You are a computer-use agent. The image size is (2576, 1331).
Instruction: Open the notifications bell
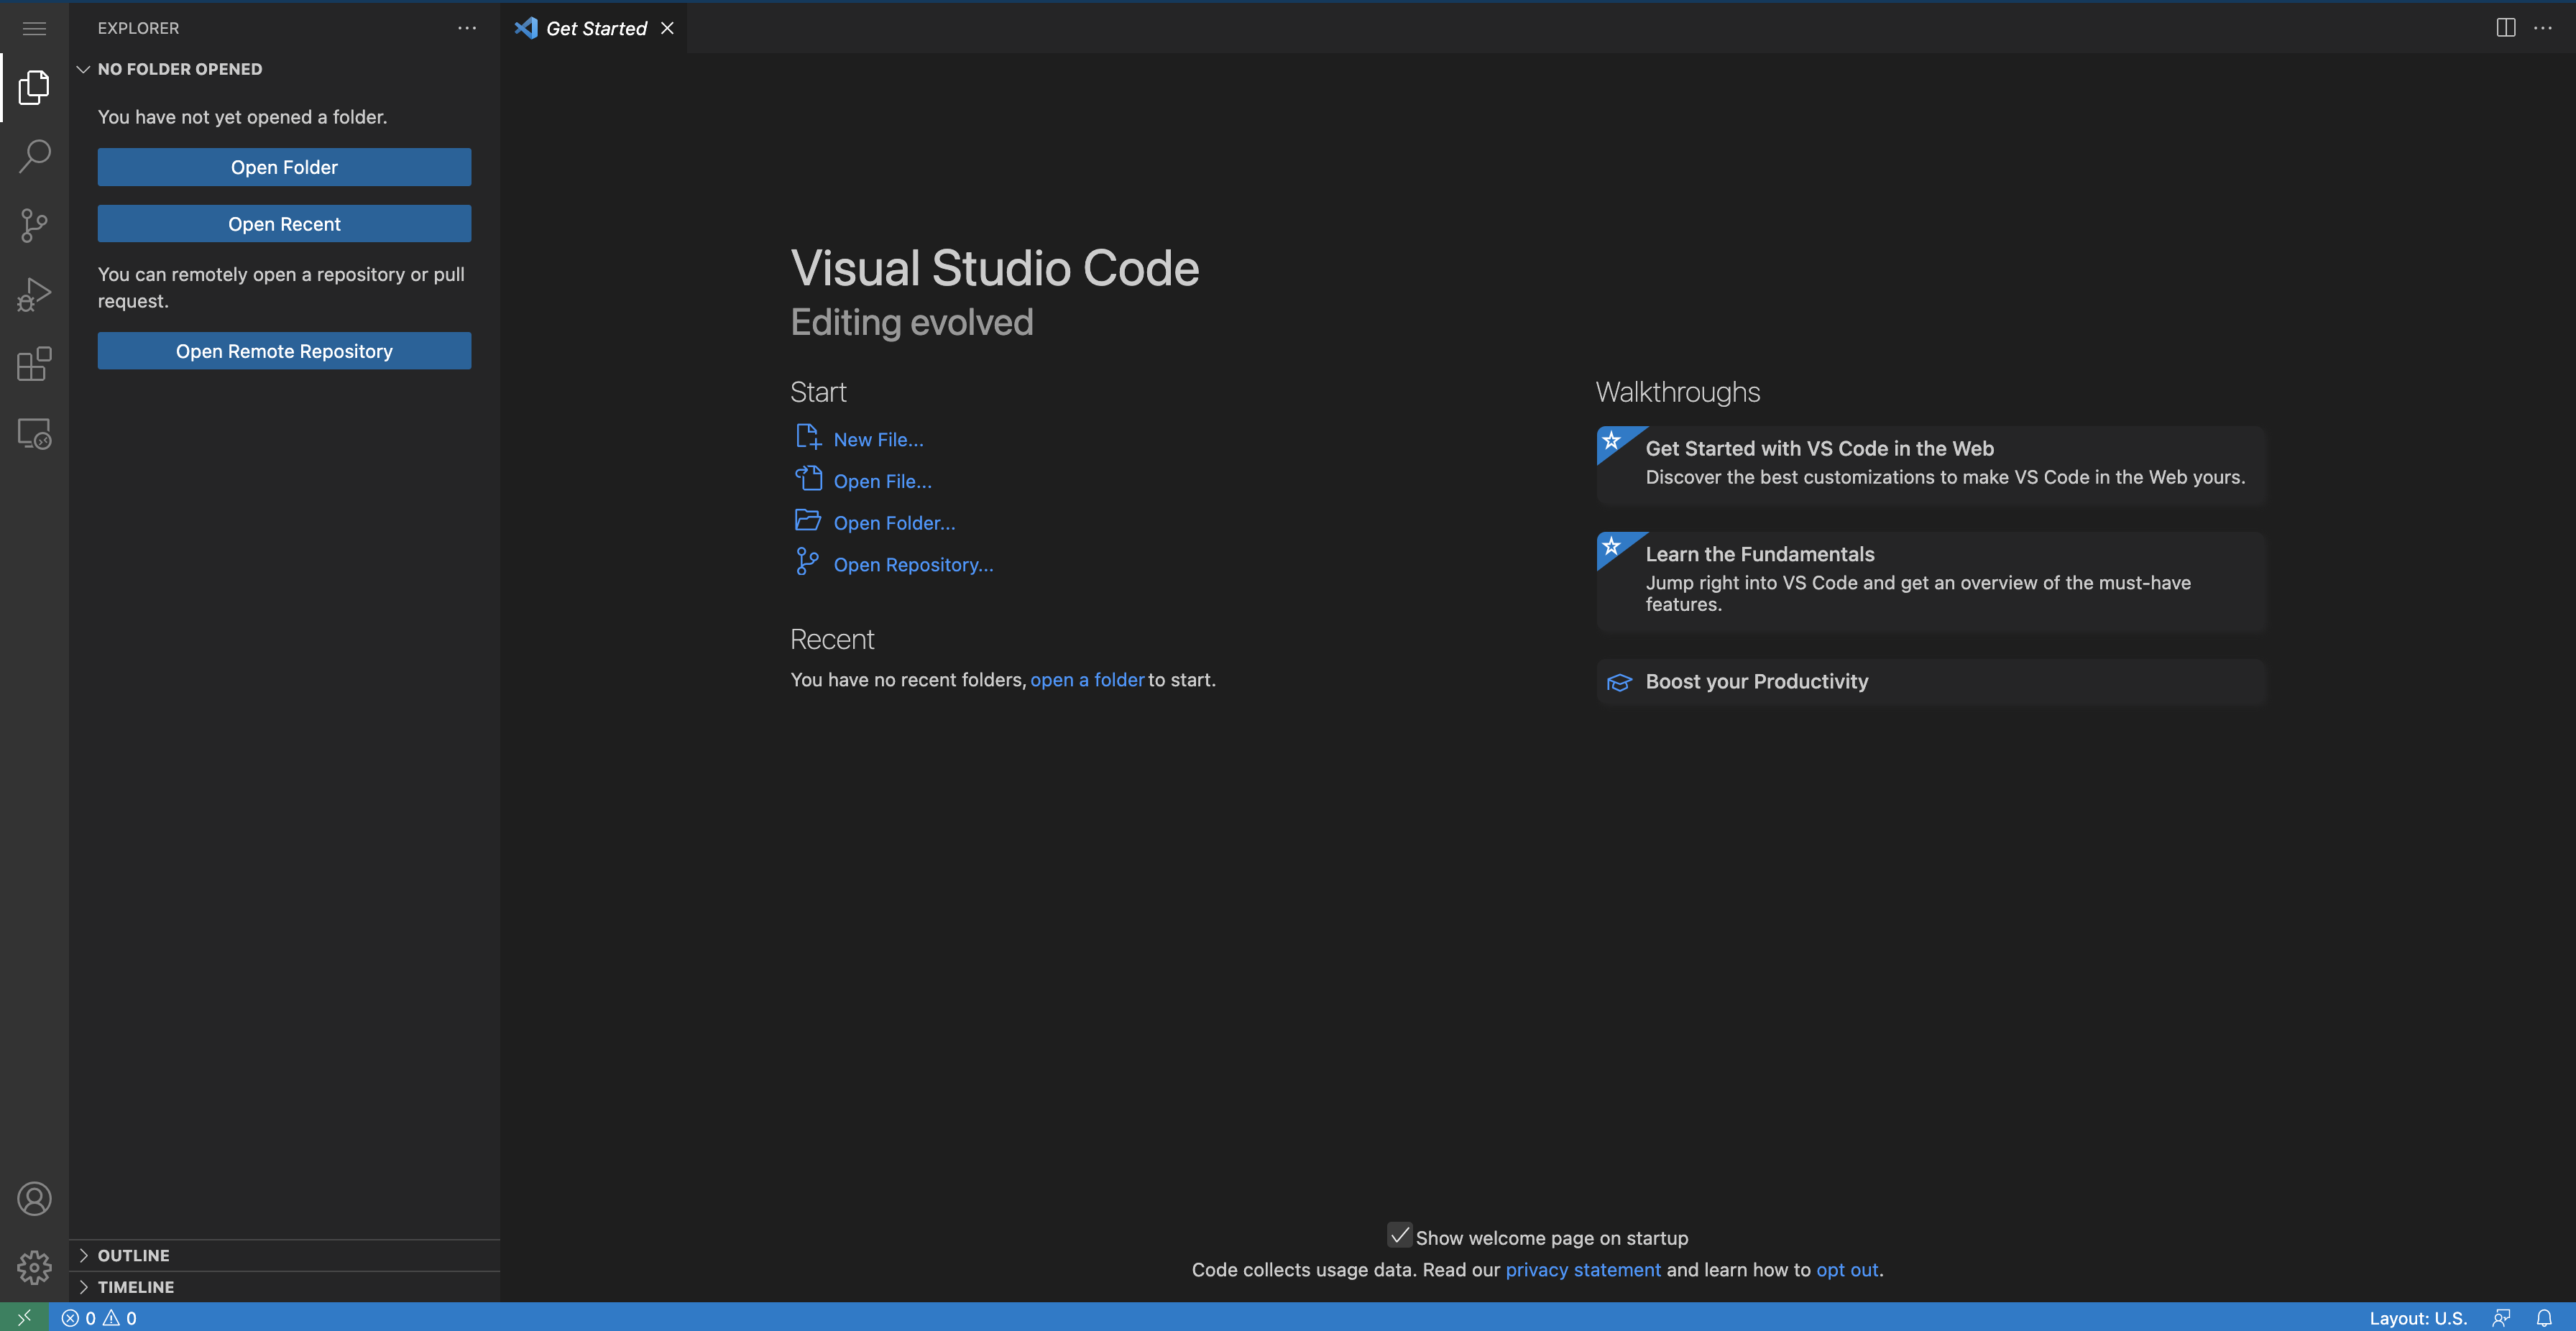pos(2544,1318)
